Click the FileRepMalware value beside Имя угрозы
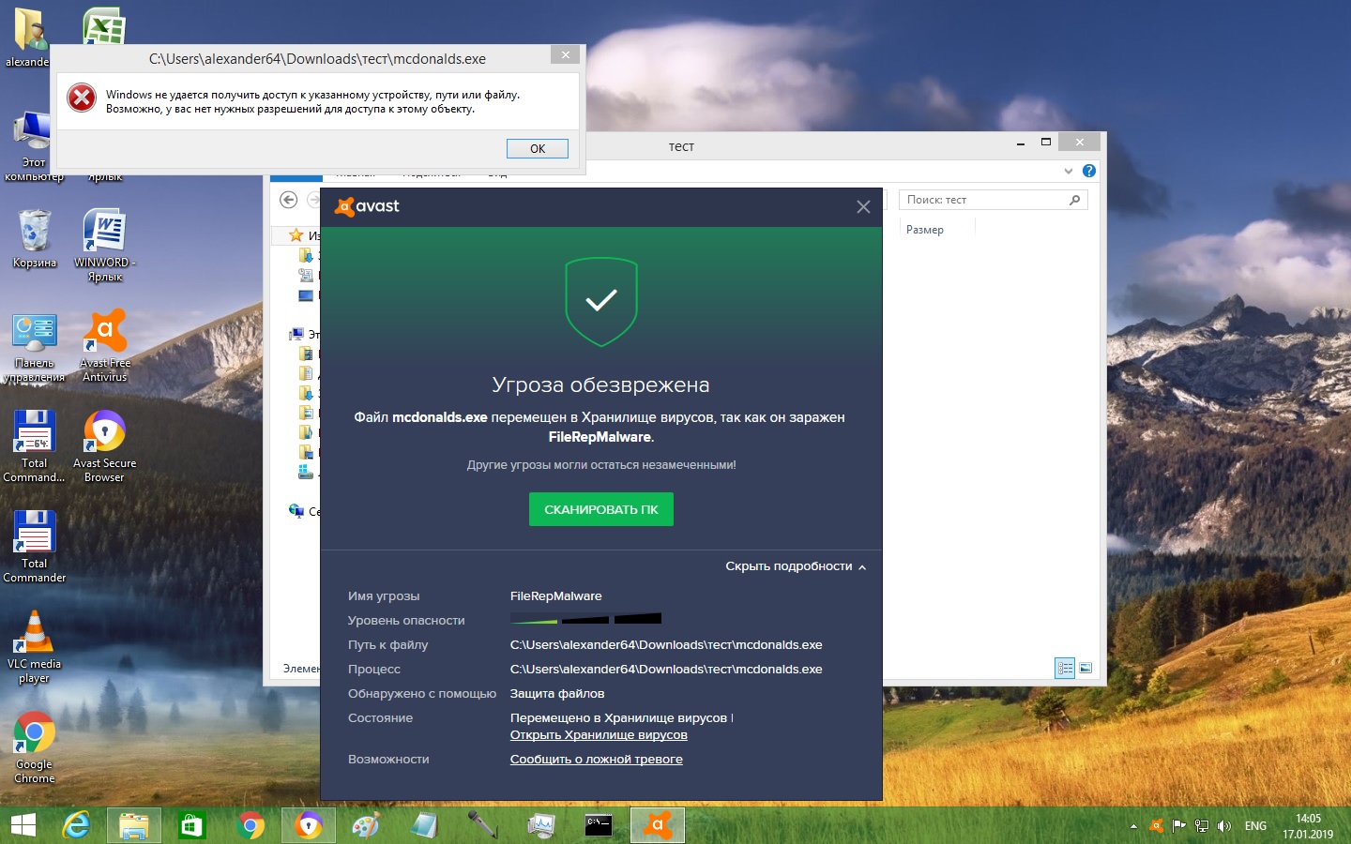This screenshot has height=844, width=1351. tap(556, 596)
